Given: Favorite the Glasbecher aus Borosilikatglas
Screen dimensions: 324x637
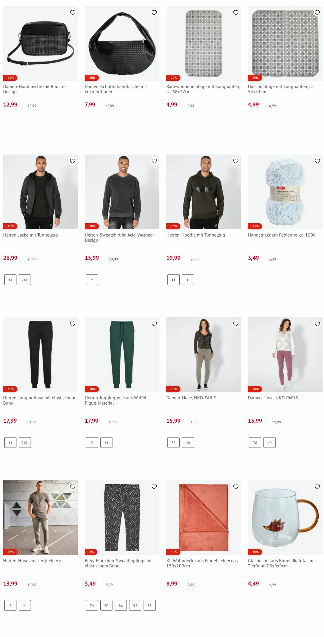Looking at the screenshot, I should tap(317, 487).
